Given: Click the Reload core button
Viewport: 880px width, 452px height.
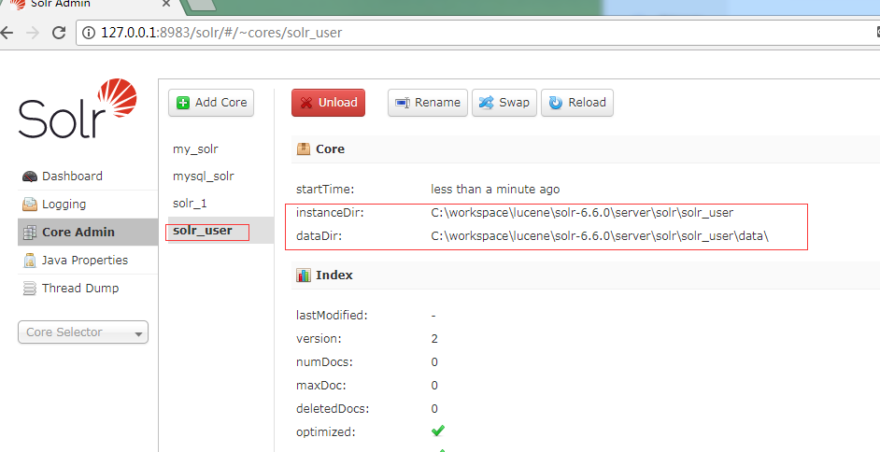Looking at the screenshot, I should coord(577,103).
